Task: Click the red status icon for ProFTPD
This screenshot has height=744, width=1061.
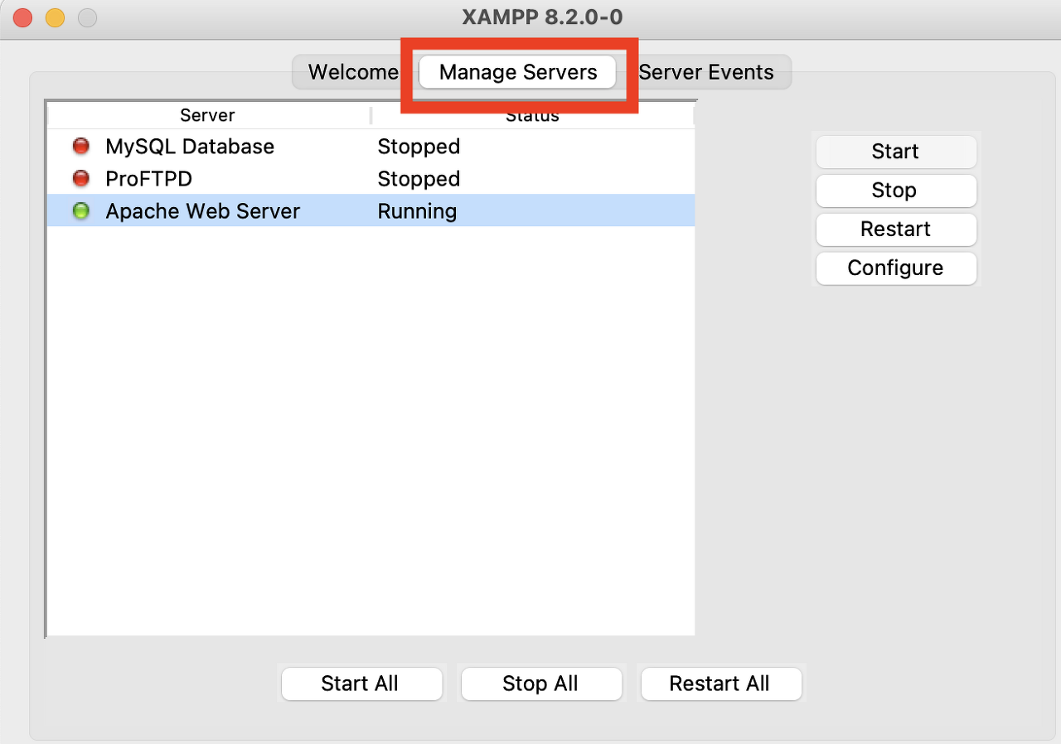Action: 80,179
